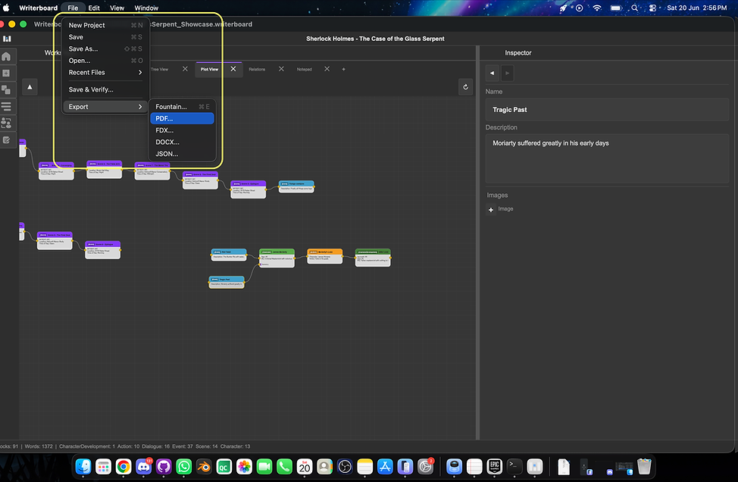
Task: Go back with the Inspector left arrow
Action: (493, 73)
